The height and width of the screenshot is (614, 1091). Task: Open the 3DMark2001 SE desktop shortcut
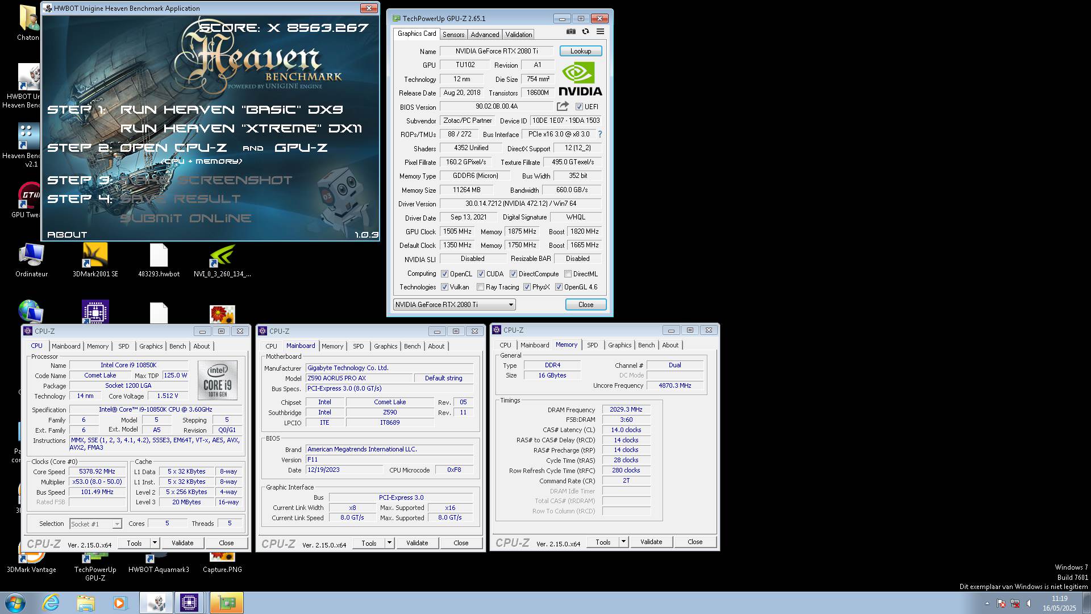click(x=95, y=260)
